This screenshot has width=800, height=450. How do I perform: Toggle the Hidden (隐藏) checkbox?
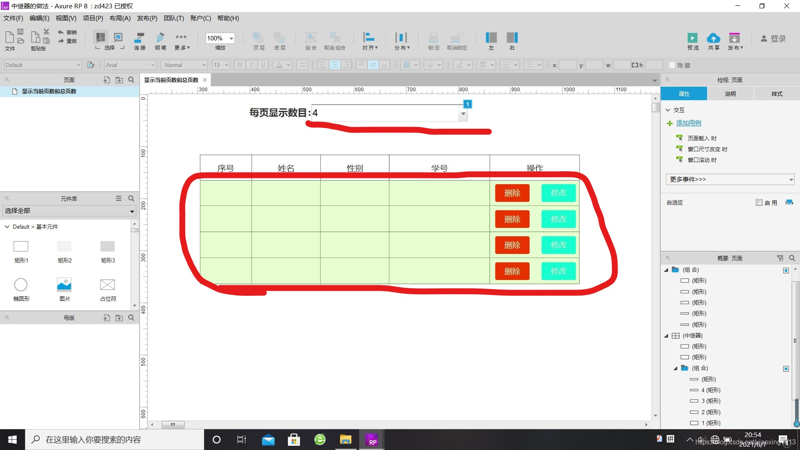tap(672, 65)
